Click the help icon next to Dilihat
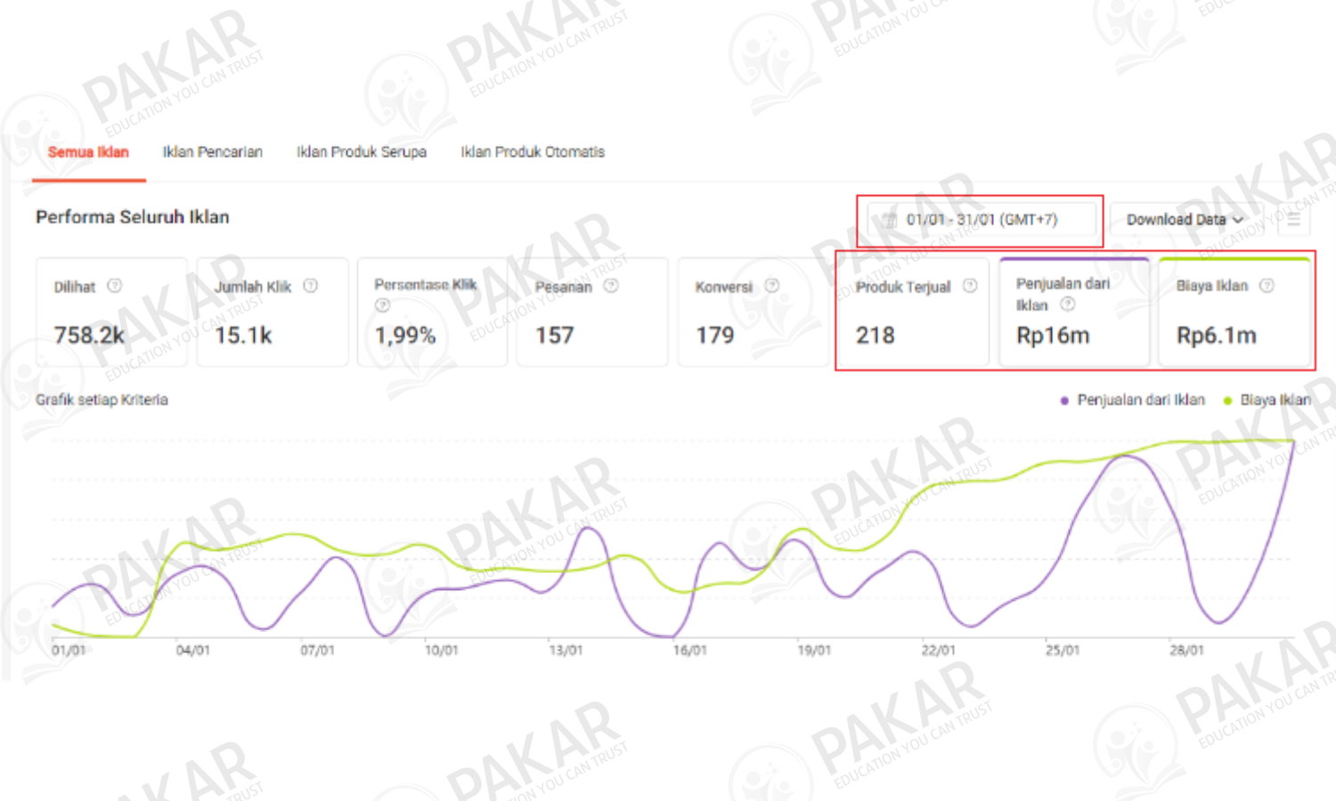The image size is (1336, 801). point(114,287)
